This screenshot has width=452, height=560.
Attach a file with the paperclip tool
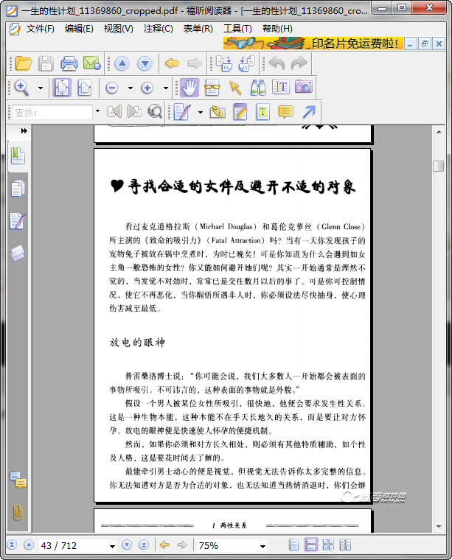coord(218,112)
